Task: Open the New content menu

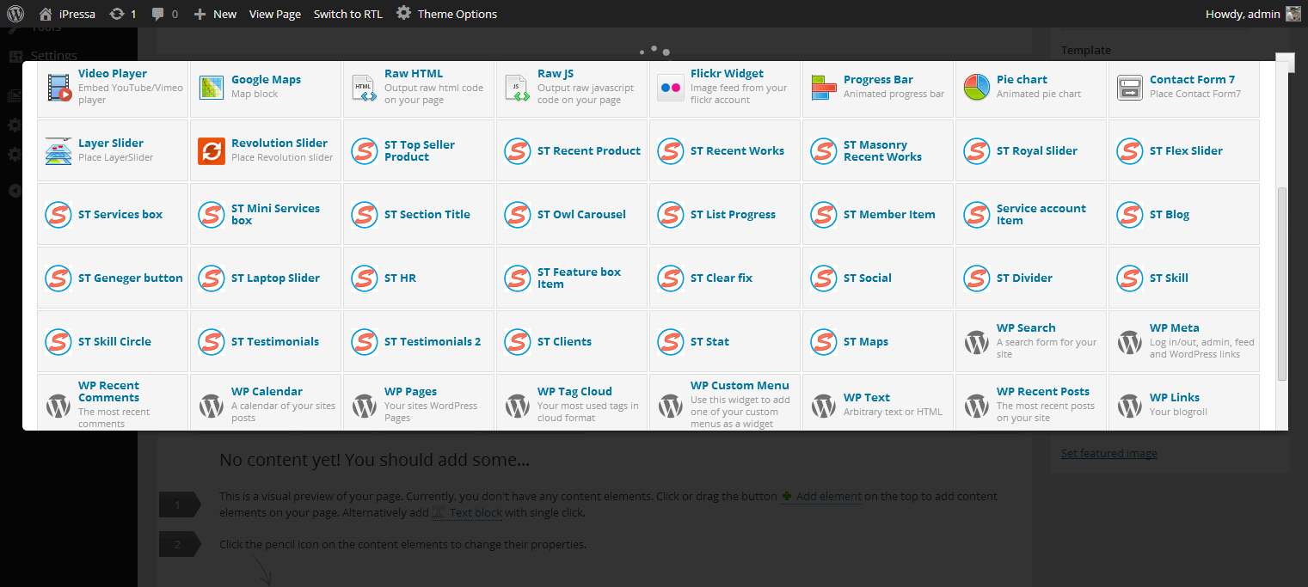Action: 215,14
